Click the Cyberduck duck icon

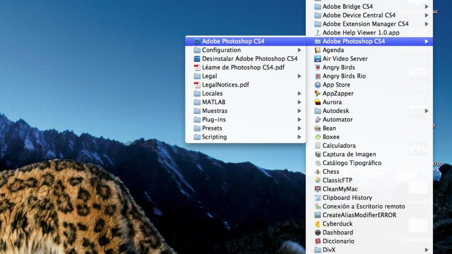(x=317, y=224)
